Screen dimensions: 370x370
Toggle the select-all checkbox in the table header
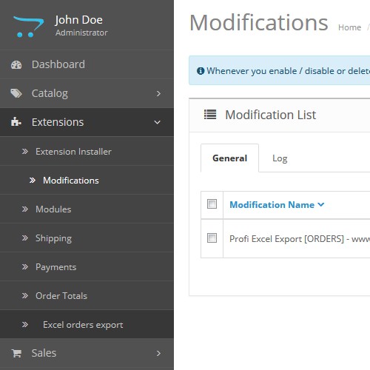tap(212, 204)
